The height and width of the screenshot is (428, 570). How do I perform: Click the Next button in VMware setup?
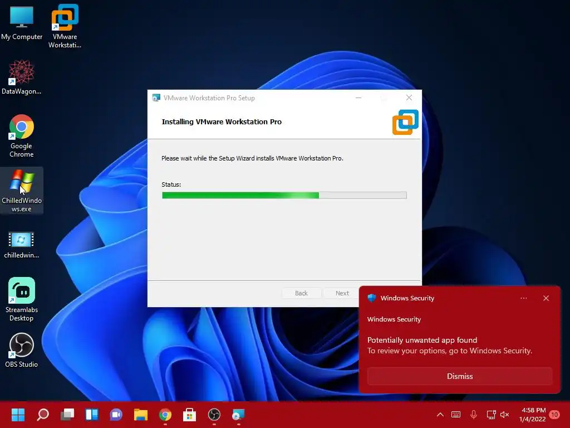pos(342,293)
